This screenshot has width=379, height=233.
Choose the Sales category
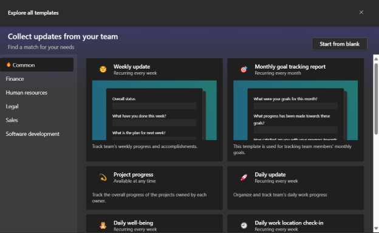(12, 120)
